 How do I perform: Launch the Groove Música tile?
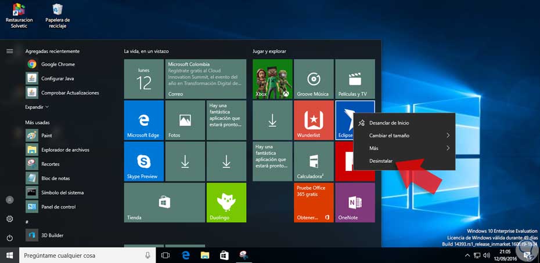pos(314,79)
